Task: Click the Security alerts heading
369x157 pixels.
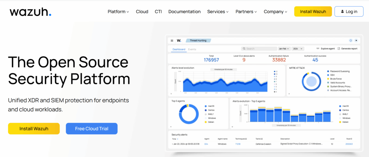Action: click(x=179, y=135)
